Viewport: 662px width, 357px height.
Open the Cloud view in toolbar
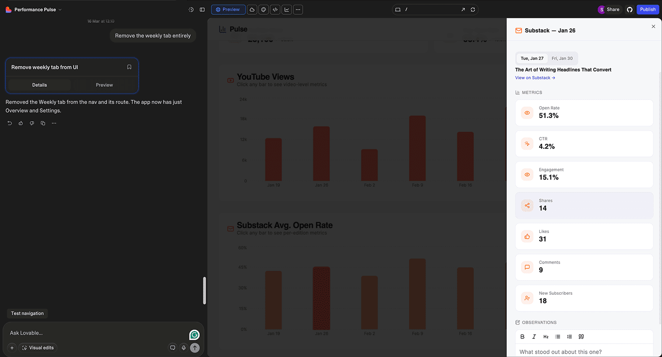pos(252,9)
